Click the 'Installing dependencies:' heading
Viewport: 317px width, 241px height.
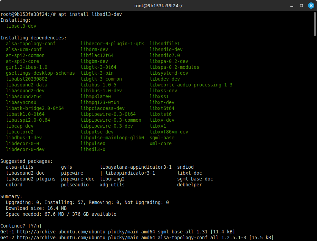33,38
